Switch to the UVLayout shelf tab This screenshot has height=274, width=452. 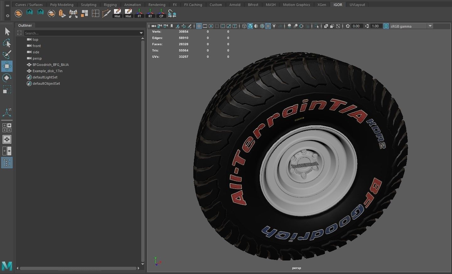pos(357,5)
